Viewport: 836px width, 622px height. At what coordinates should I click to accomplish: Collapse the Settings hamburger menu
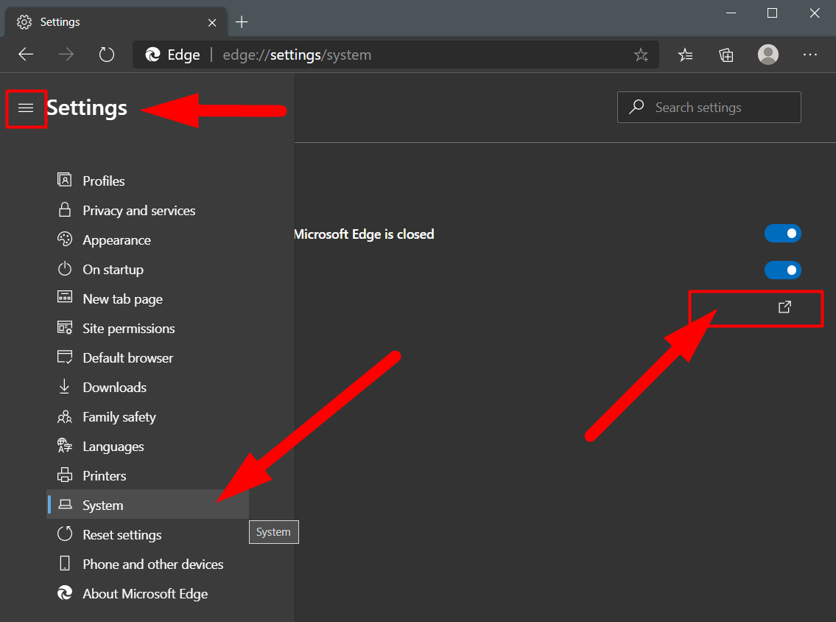click(x=26, y=108)
